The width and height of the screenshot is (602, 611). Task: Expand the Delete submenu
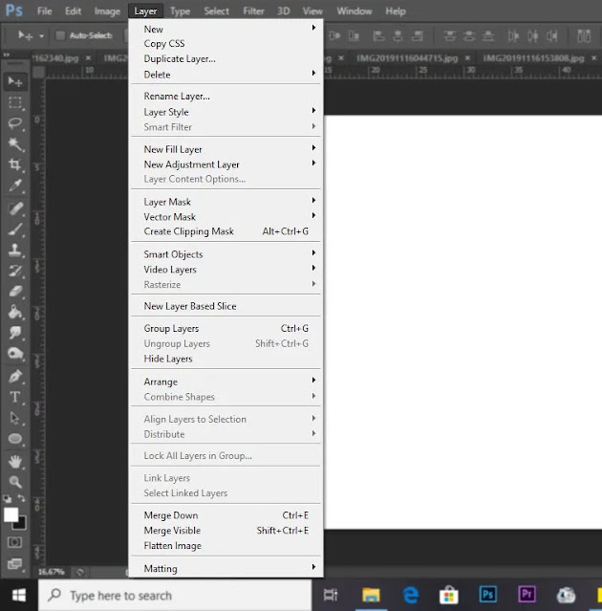(226, 75)
